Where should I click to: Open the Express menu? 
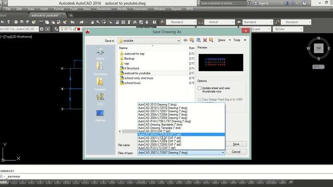click(176, 9)
